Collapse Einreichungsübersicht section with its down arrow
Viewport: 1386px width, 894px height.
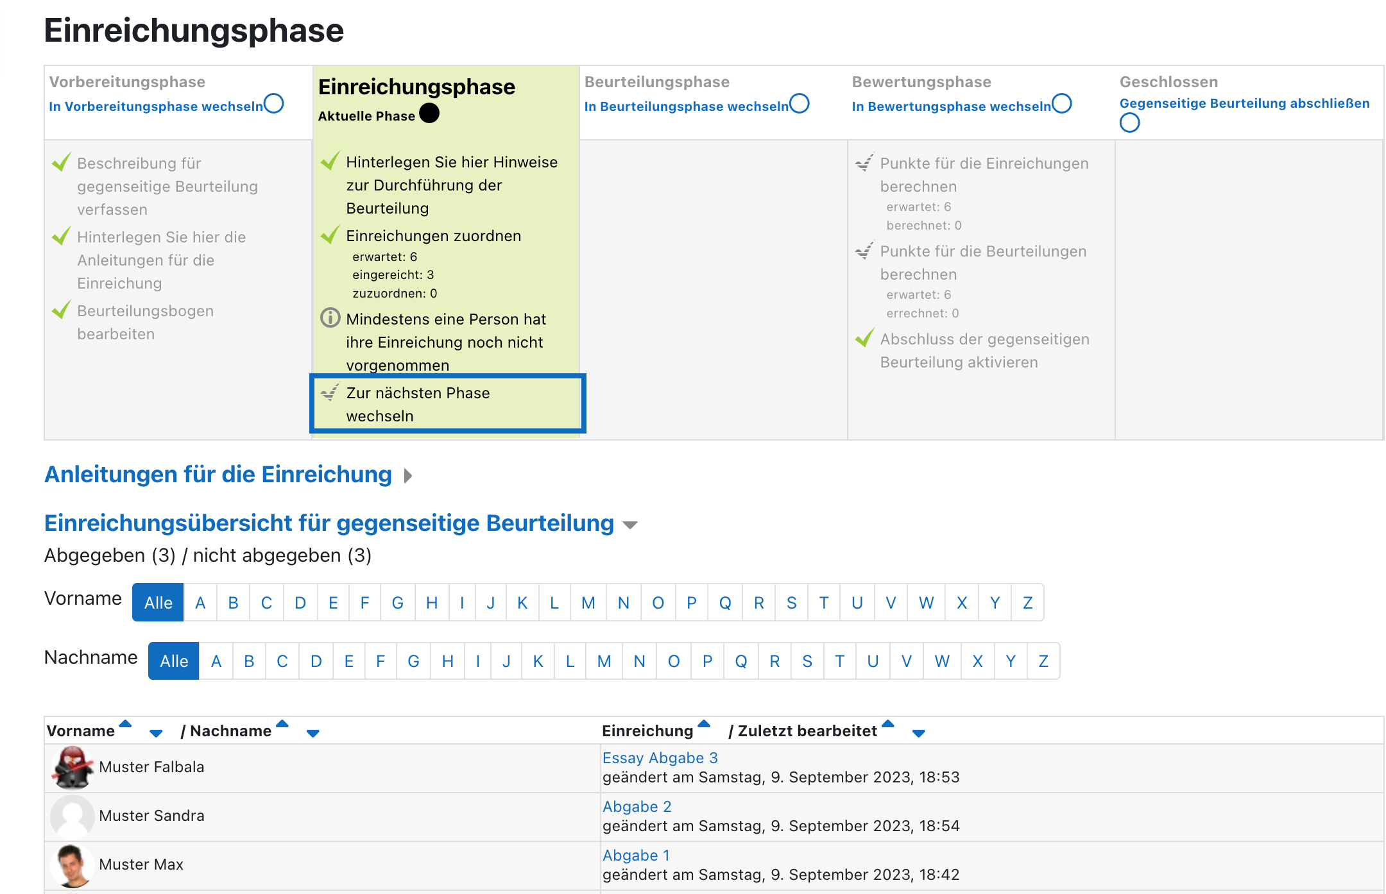pyautogui.click(x=630, y=525)
